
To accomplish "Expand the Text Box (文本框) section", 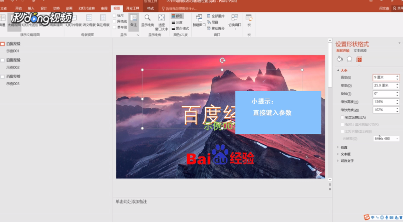I will pos(338,154).
